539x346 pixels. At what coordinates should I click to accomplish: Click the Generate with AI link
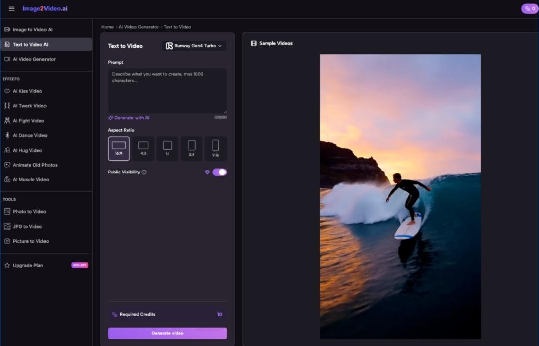(x=129, y=118)
